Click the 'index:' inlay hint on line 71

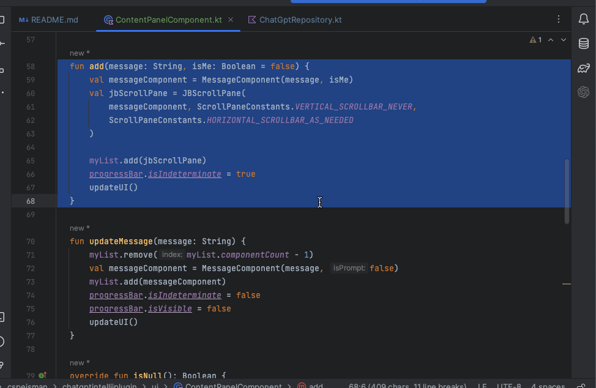(x=172, y=255)
